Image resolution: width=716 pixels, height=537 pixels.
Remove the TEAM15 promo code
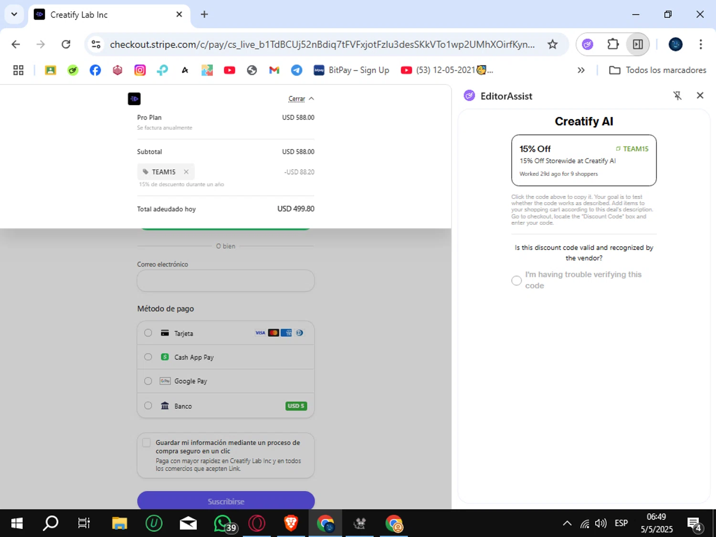click(x=186, y=172)
